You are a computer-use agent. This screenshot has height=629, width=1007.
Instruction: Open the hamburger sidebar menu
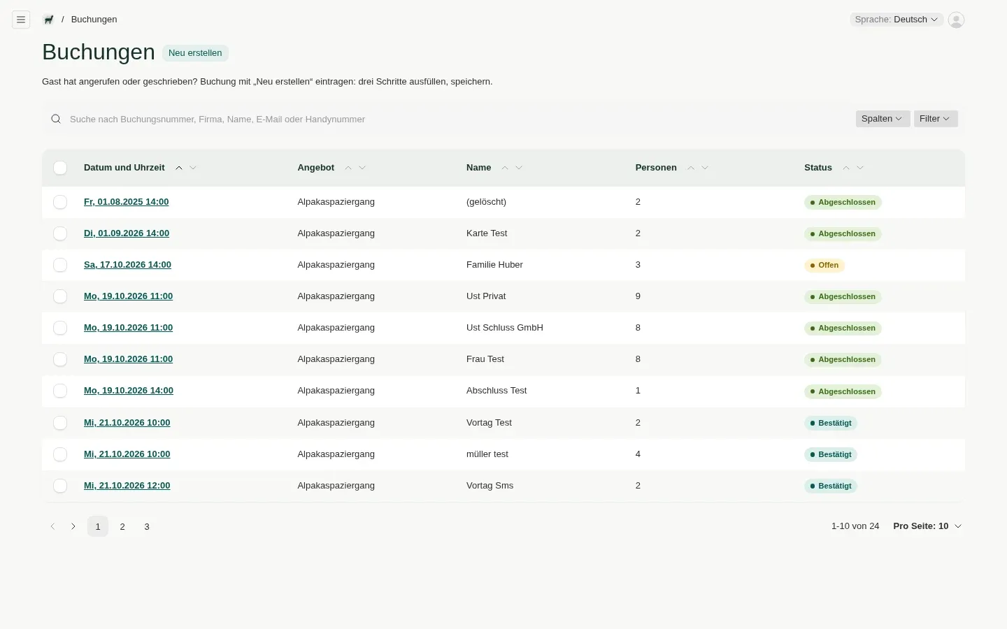21,20
